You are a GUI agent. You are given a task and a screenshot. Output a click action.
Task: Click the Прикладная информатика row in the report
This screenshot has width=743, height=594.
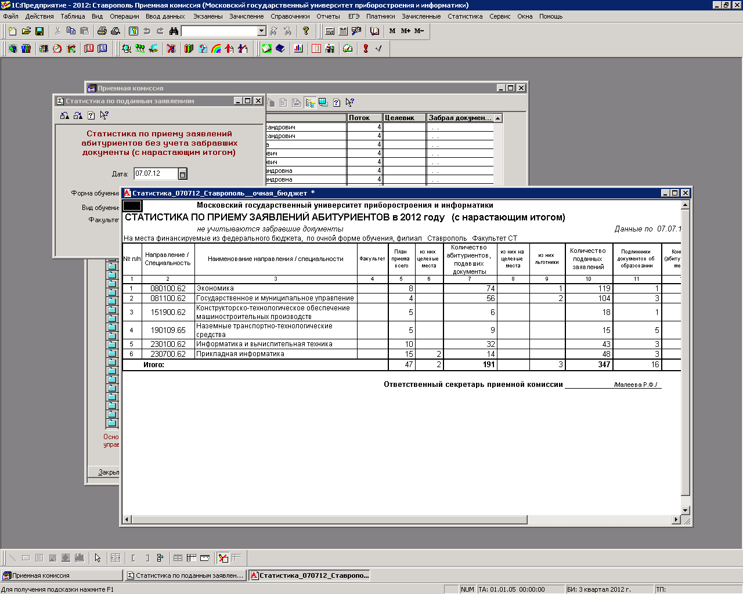click(401, 354)
